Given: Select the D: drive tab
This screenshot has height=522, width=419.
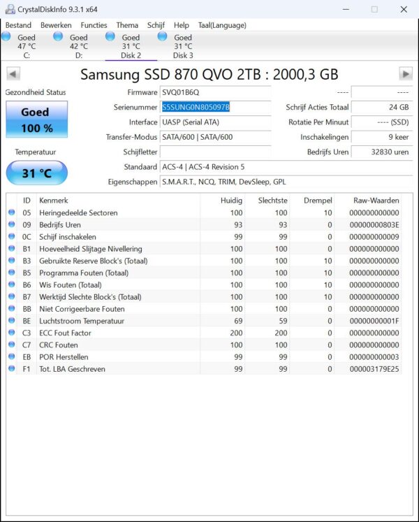Looking at the screenshot, I should [79, 46].
